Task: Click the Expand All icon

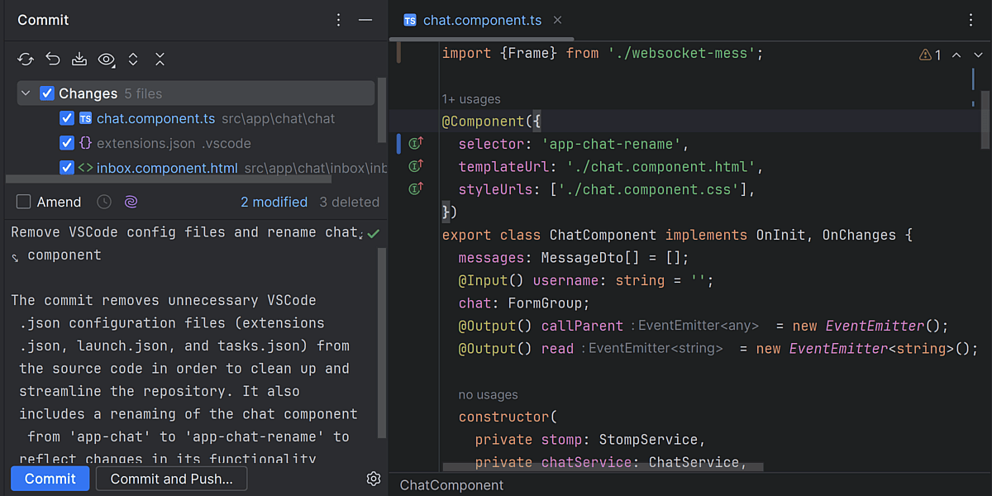Action: (133, 60)
